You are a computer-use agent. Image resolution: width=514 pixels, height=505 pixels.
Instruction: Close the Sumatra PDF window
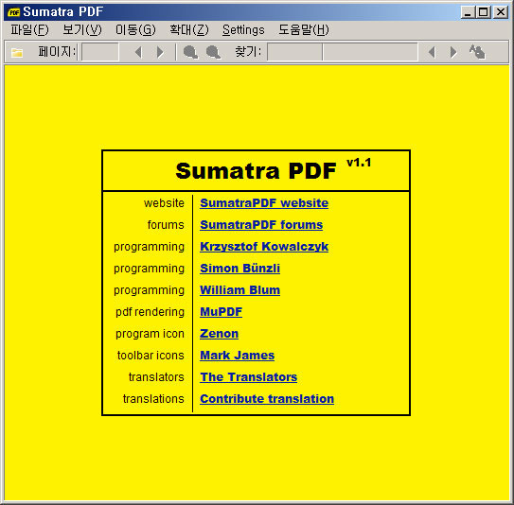click(501, 12)
